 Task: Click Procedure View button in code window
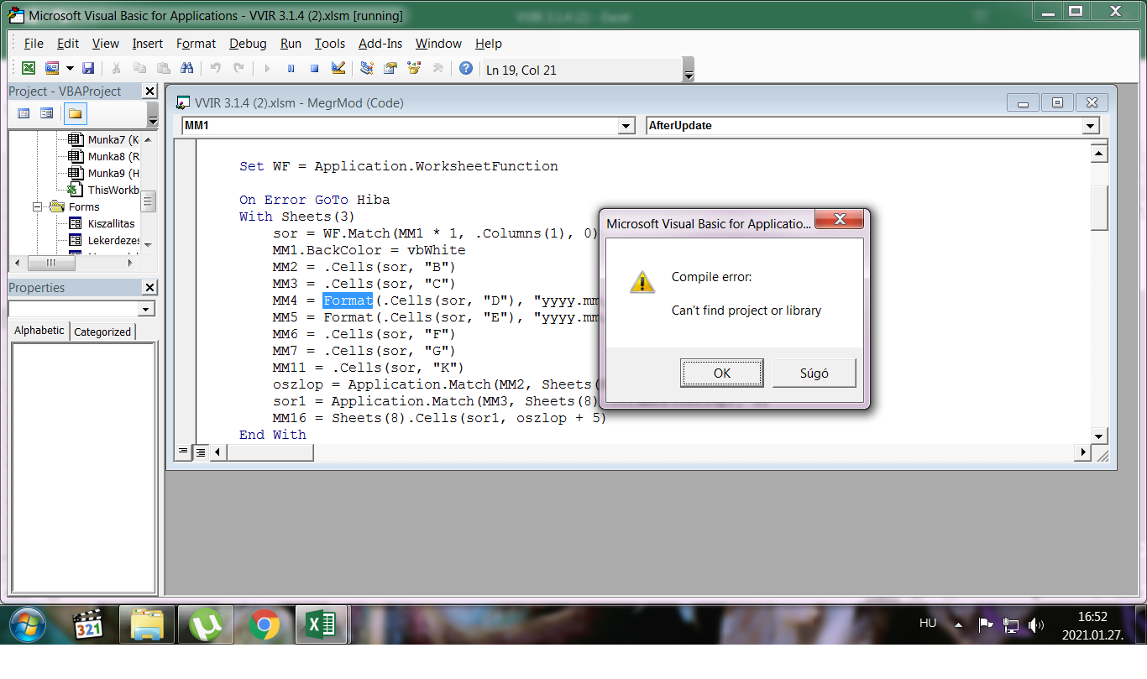pyautogui.click(x=184, y=452)
